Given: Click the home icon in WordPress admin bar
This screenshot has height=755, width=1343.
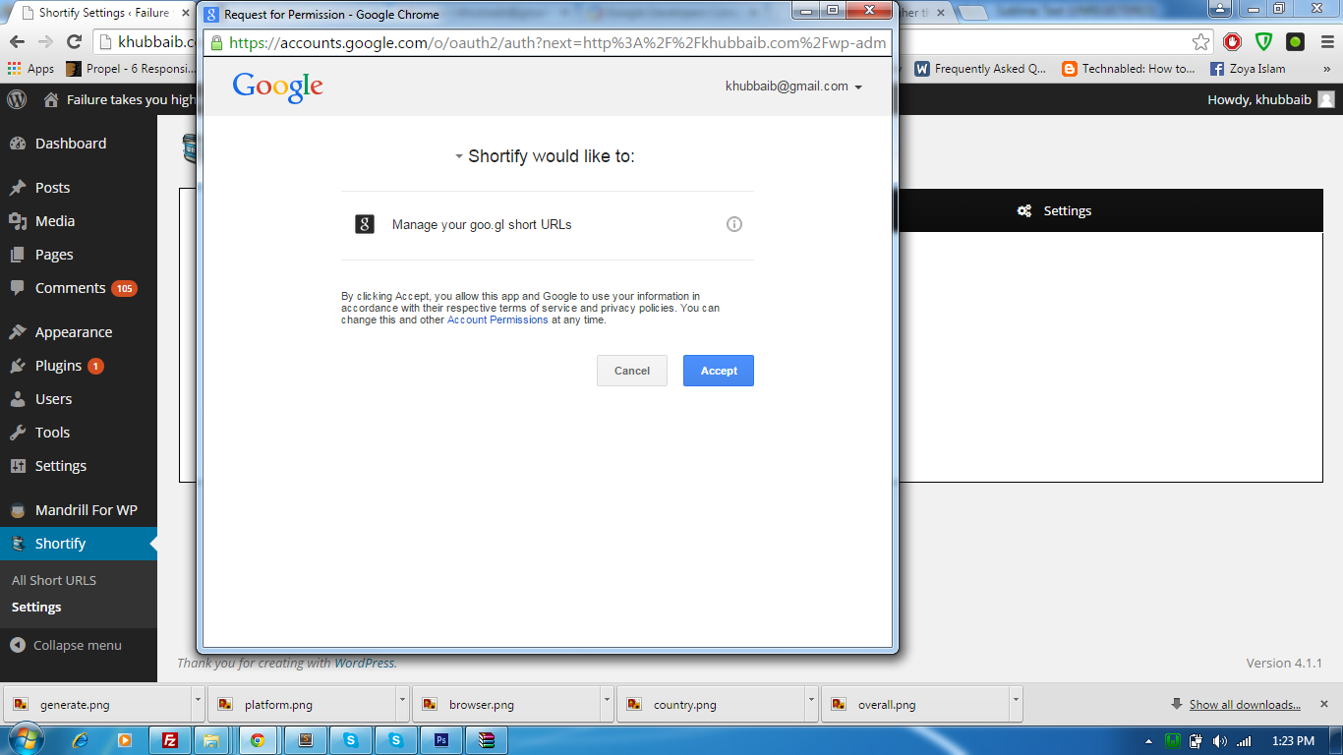Looking at the screenshot, I should click(51, 99).
